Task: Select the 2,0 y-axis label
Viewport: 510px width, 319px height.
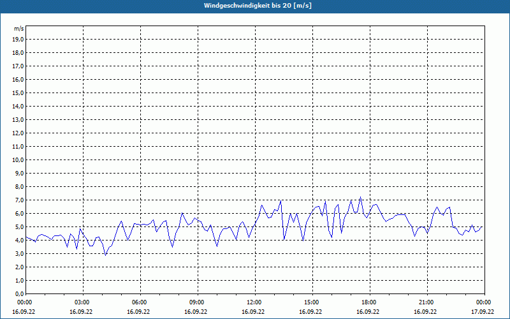Action: [19, 267]
